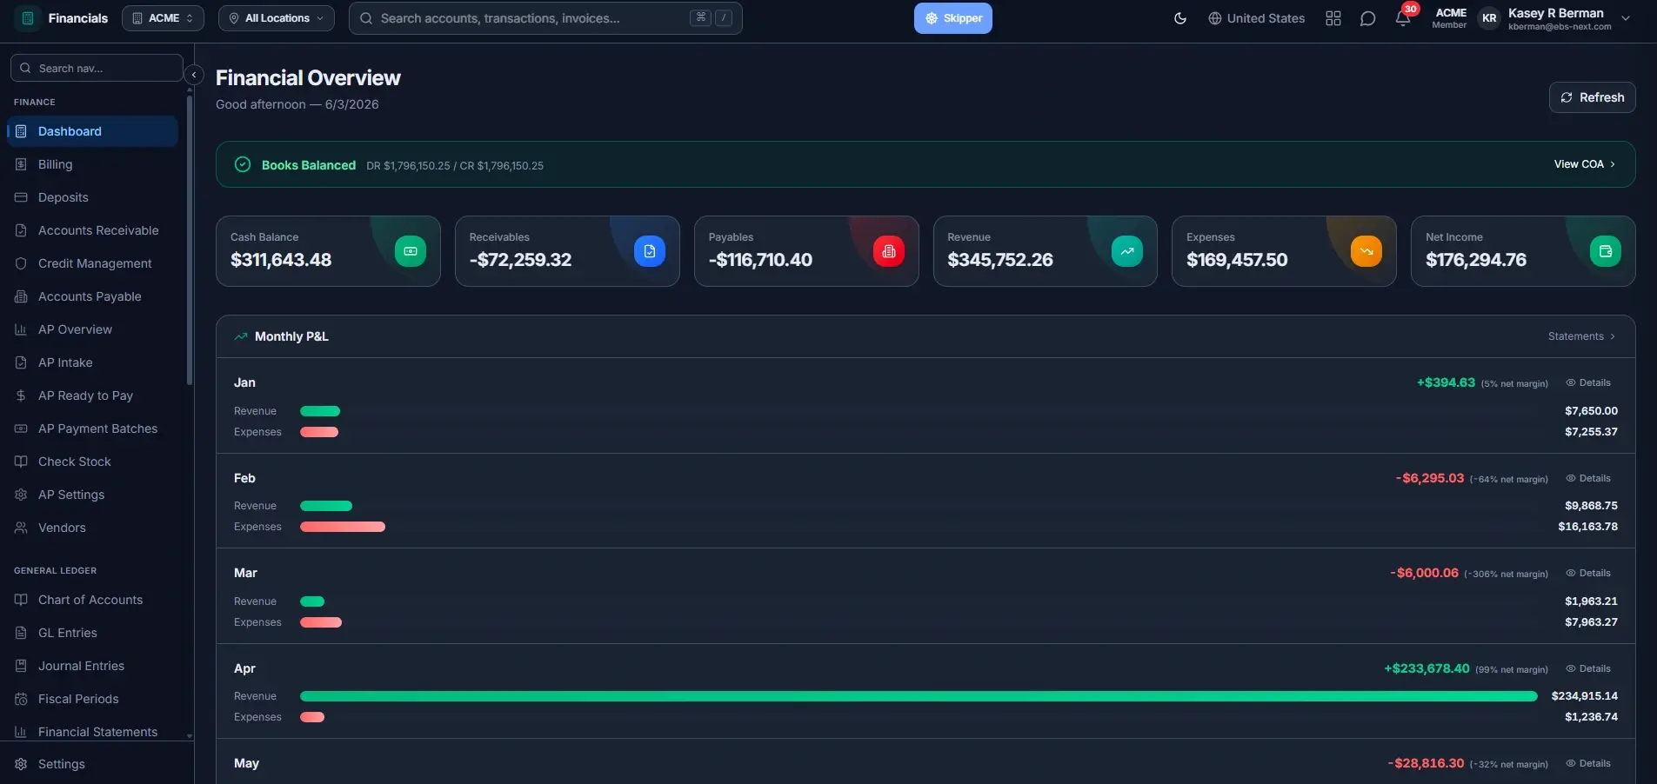Open AP Intake page
The image size is (1657, 784).
[x=93, y=362]
